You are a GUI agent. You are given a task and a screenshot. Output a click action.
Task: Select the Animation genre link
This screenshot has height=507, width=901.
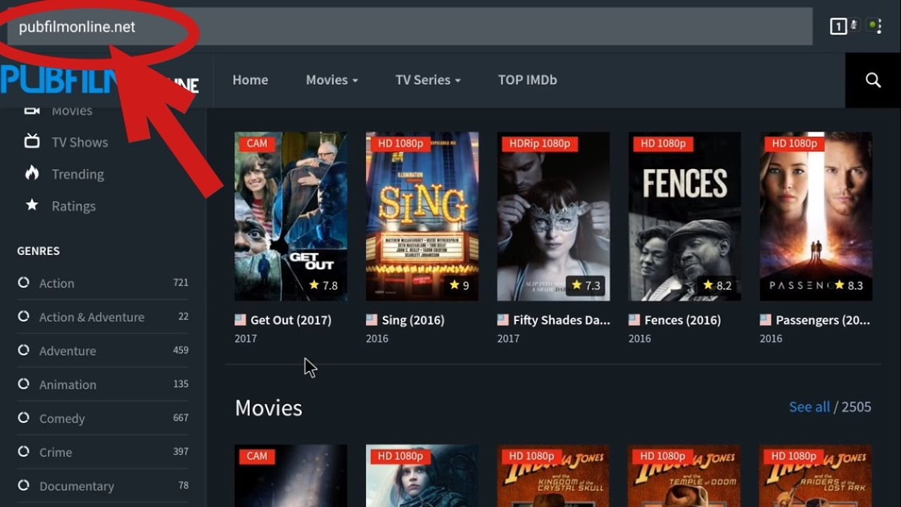pyautogui.click(x=68, y=384)
